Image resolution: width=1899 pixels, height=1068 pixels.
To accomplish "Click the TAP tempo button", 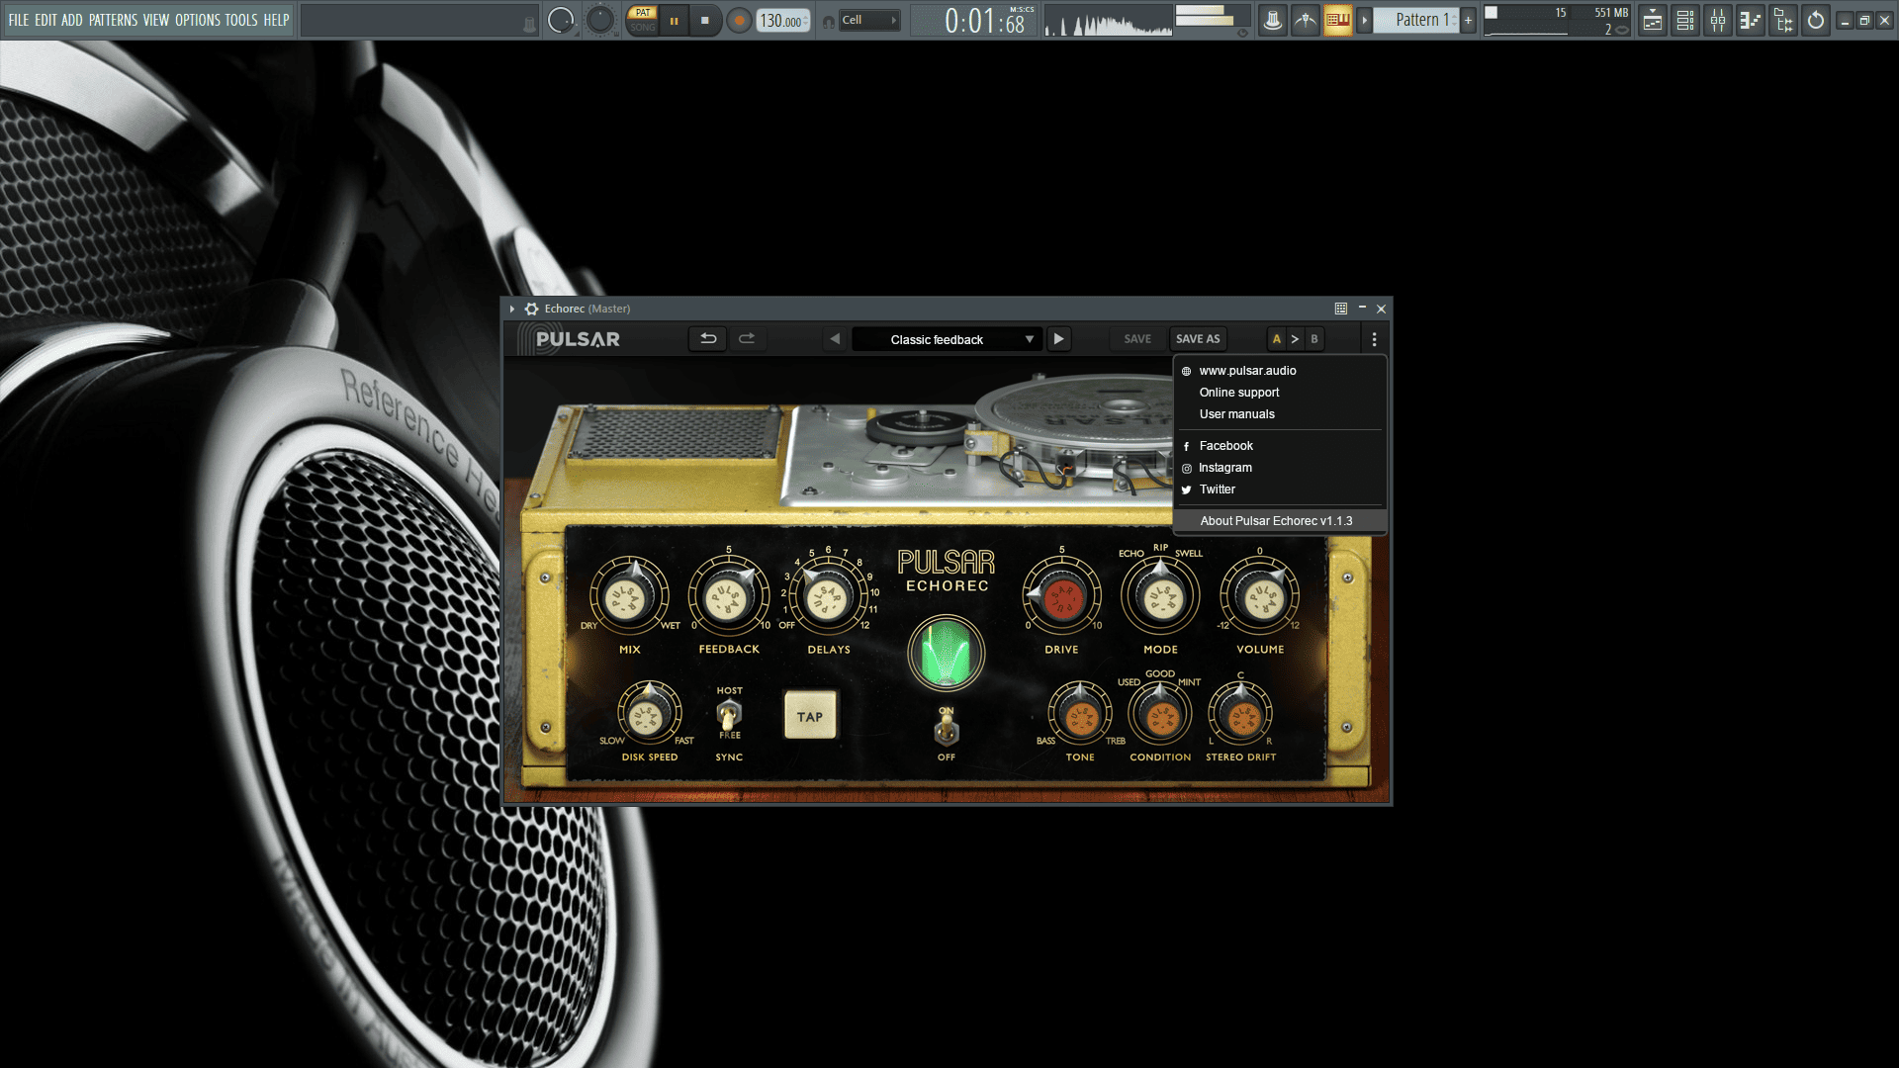I will point(810,717).
